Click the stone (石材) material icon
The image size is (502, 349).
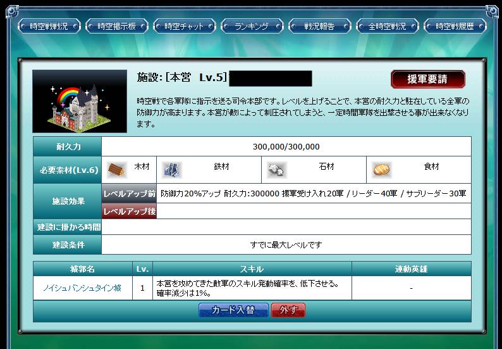tap(277, 170)
